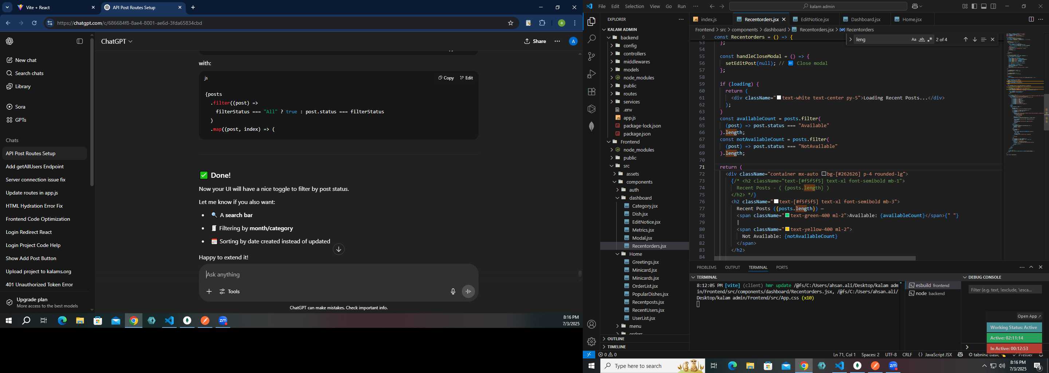The height and width of the screenshot is (373, 1049).
Task: Open VS Code Explorer activity icon
Action: click(591, 21)
